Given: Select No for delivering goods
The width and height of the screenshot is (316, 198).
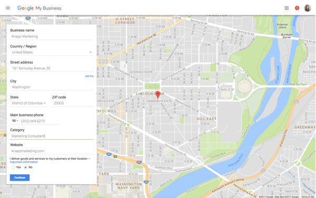Looking at the screenshot, I should (25, 167).
